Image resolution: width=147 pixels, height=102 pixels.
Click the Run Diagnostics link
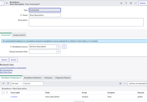6,70
